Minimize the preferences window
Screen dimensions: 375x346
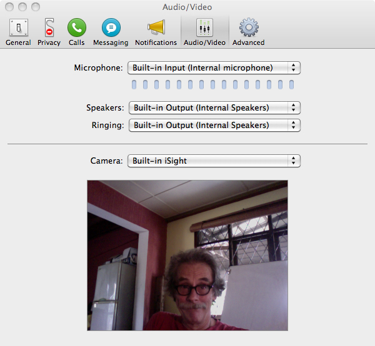(22, 7)
